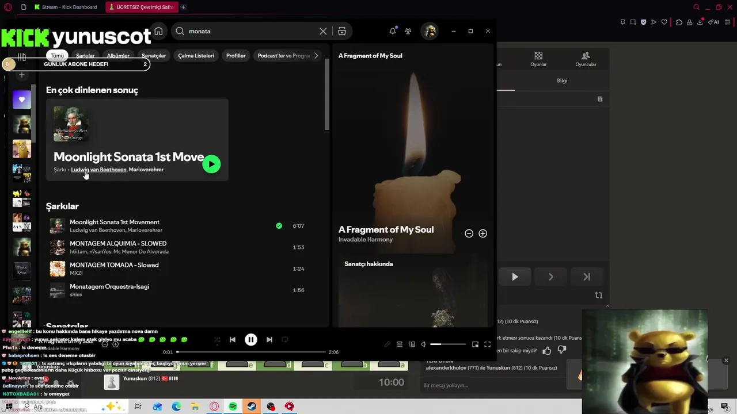The image size is (737, 414).
Task: Switch to Stream - Kick Dashboard browser tab
Action: [x=66, y=7]
